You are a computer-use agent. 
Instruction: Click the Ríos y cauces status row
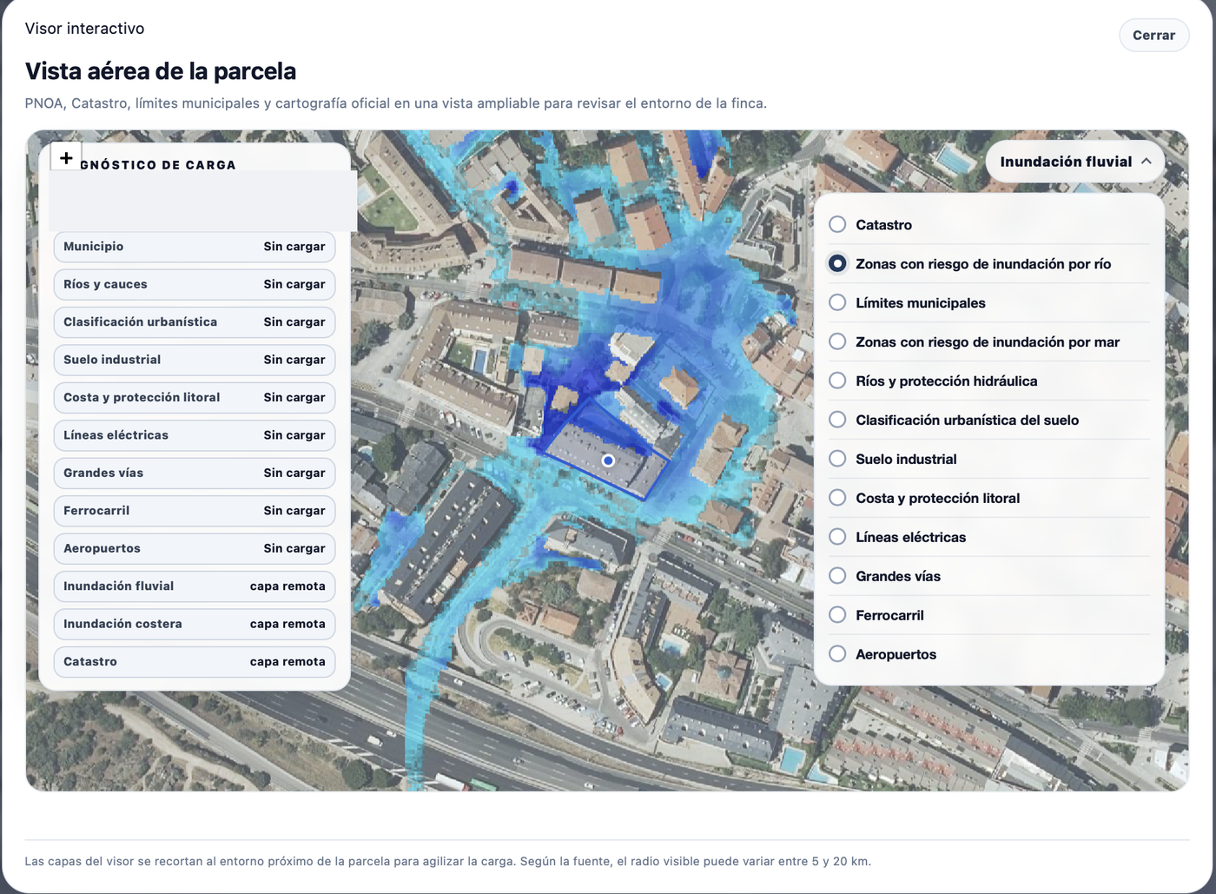point(195,284)
